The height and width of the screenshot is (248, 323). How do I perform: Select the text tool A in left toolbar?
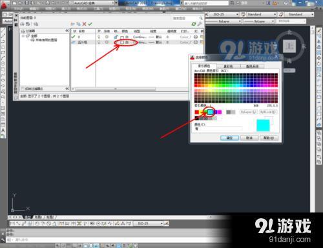3,130
